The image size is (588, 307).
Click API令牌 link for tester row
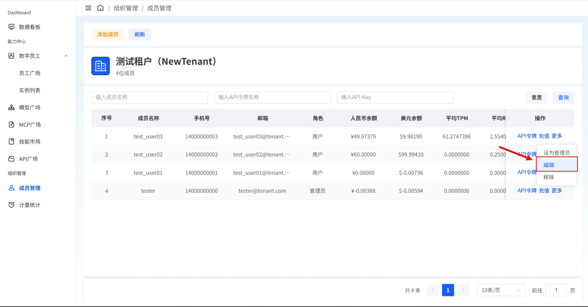tap(527, 191)
